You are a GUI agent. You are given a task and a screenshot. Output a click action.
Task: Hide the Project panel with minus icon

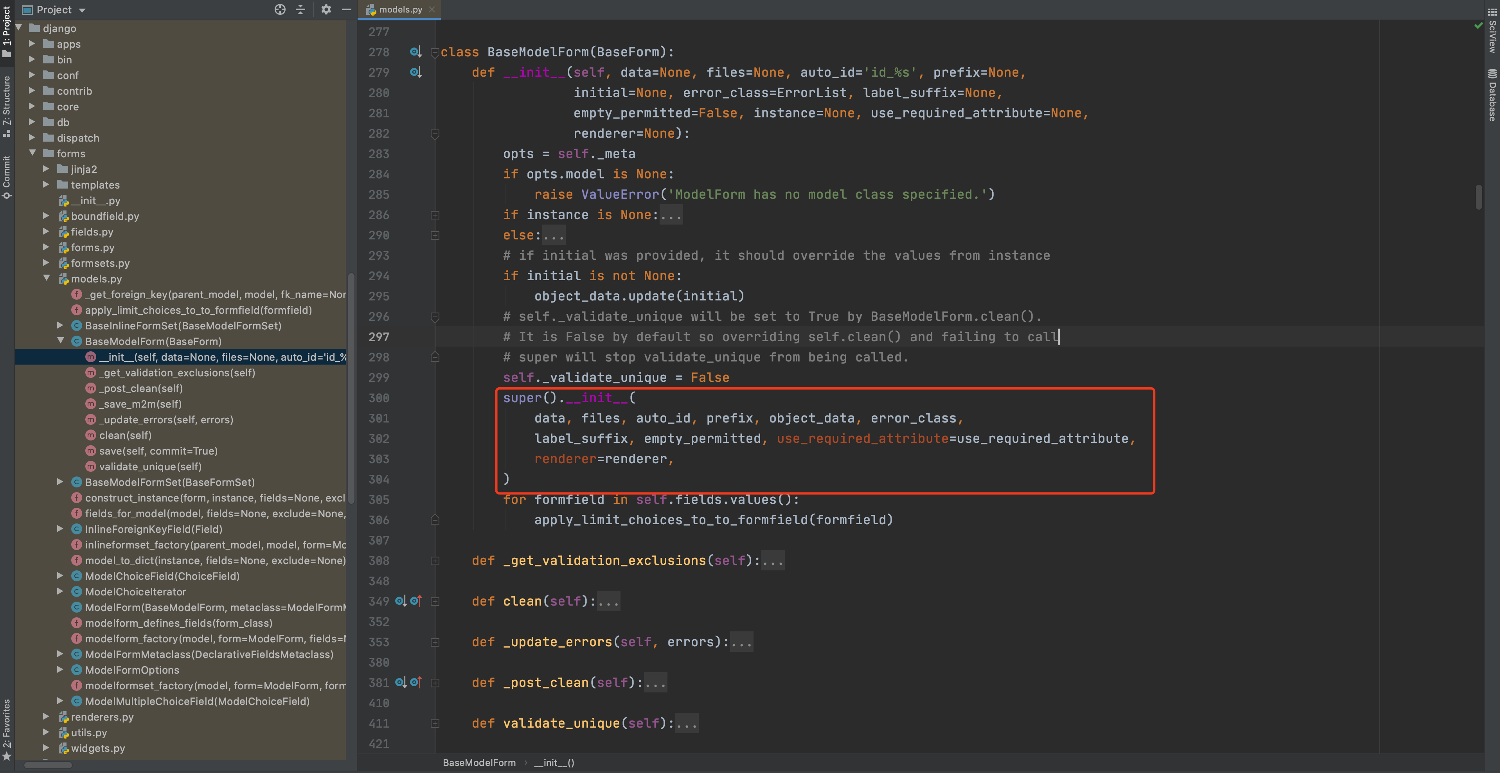[347, 9]
